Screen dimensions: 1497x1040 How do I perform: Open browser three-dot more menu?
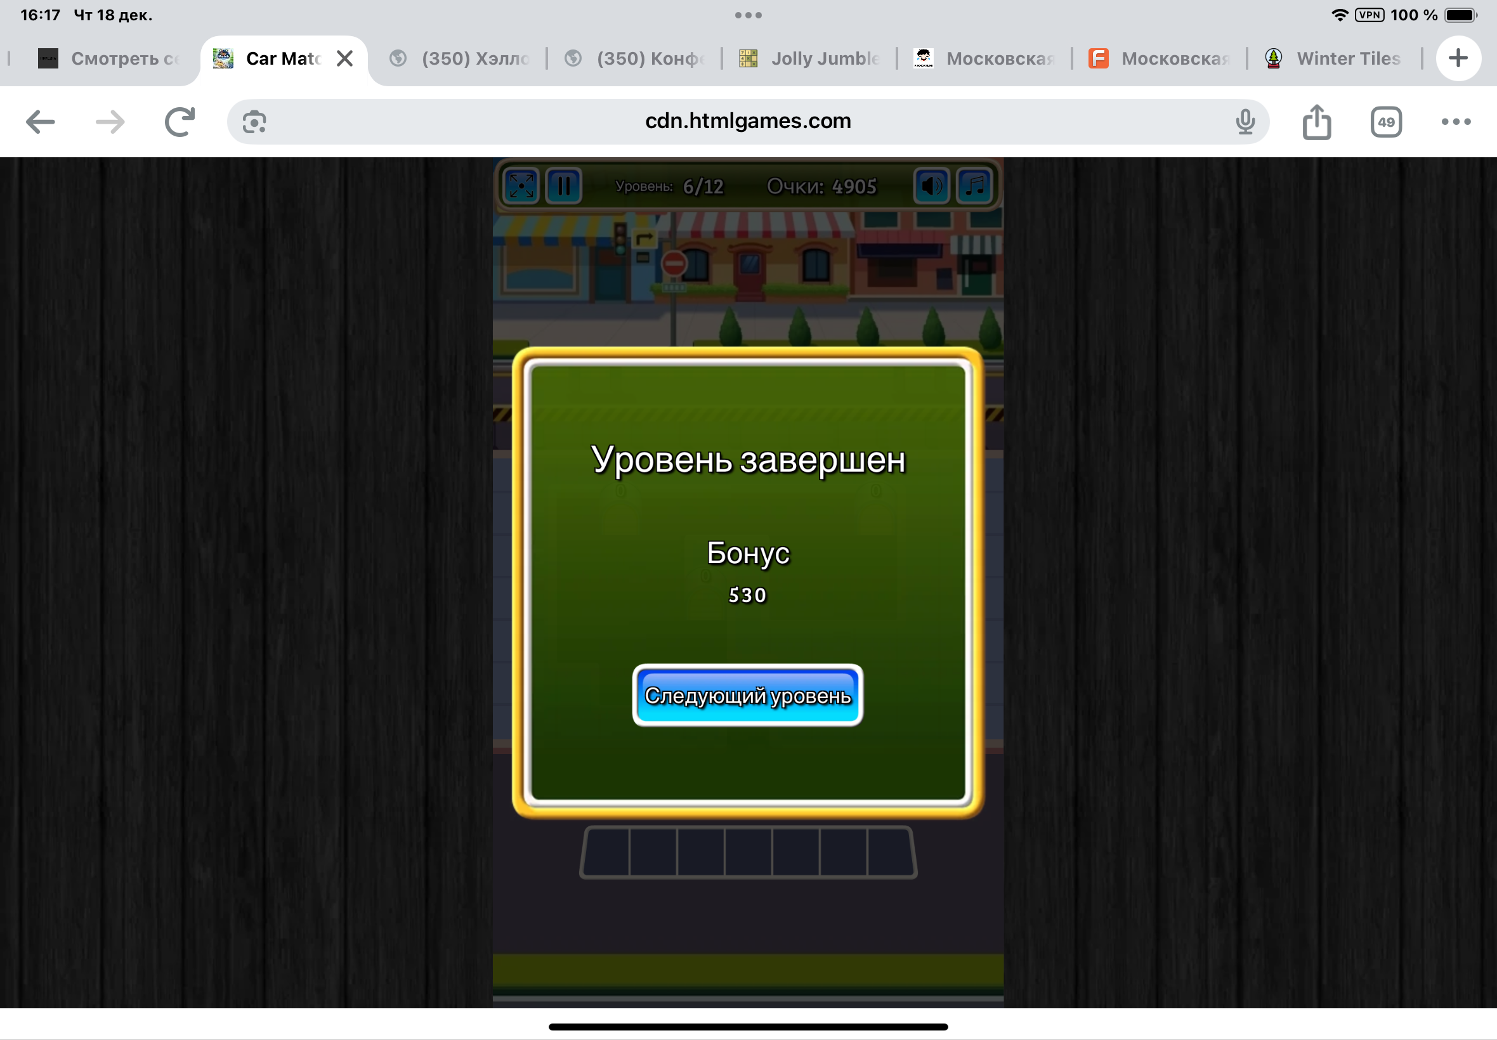[1456, 122]
